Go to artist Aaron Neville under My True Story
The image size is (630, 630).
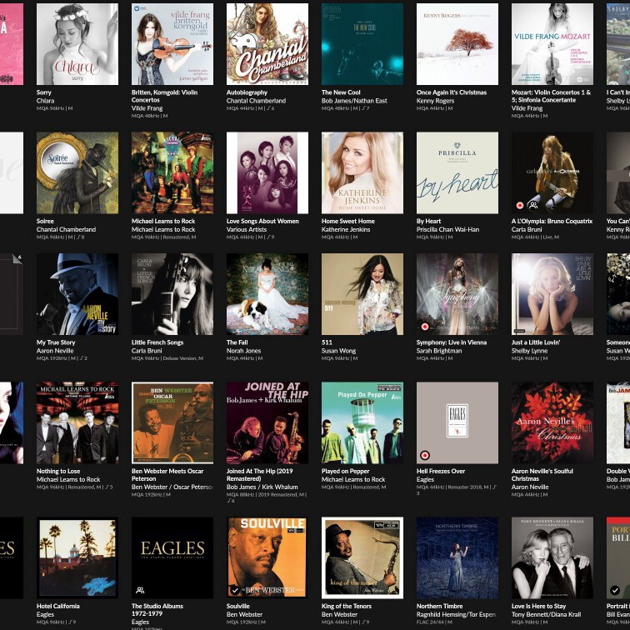pos(55,351)
